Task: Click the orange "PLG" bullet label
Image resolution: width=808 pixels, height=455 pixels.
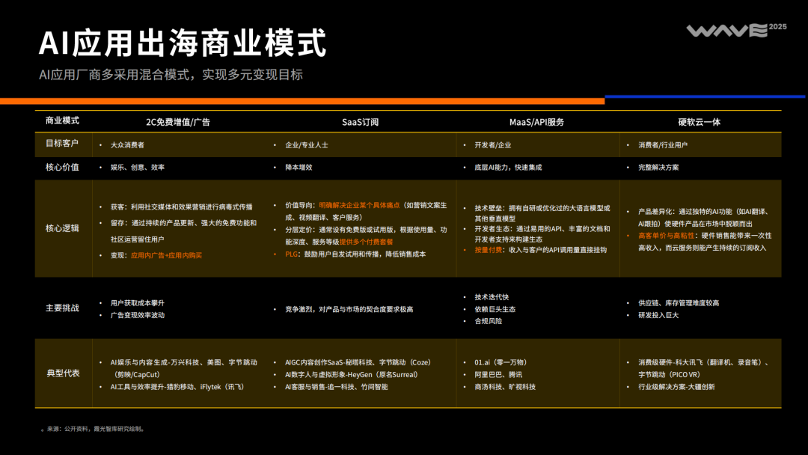Action: click(291, 254)
